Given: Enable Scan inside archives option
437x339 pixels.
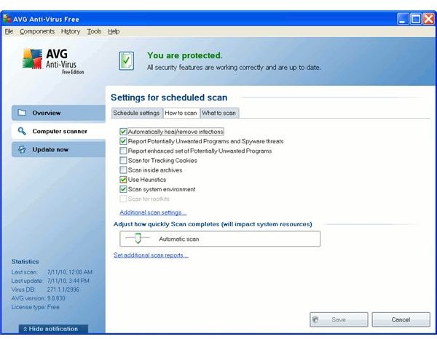Looking at the screenshot, I should [x=123, y=169].
